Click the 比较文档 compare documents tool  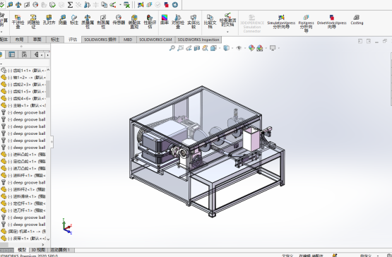[210, 21]
